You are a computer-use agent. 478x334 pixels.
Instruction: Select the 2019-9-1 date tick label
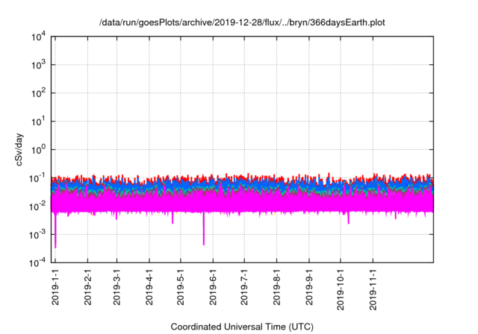click(308, 289)
